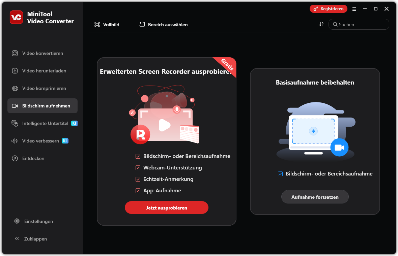The height and width of the screenshot is (256, 398).
Task: Minimize the MiniTool window
Action: pyautogui.click(x=365, y=9)
